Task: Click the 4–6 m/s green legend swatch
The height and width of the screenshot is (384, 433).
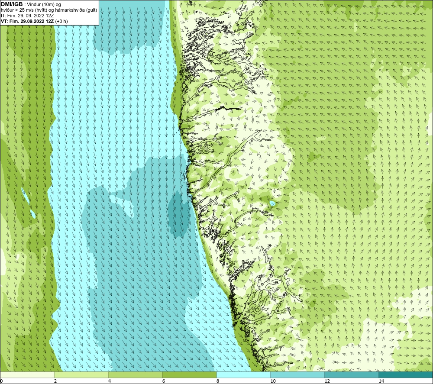Action: click(x=135, y=374)
